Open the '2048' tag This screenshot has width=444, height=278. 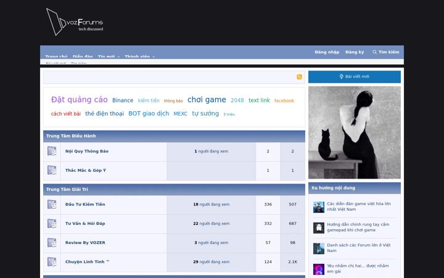point(237,101)
